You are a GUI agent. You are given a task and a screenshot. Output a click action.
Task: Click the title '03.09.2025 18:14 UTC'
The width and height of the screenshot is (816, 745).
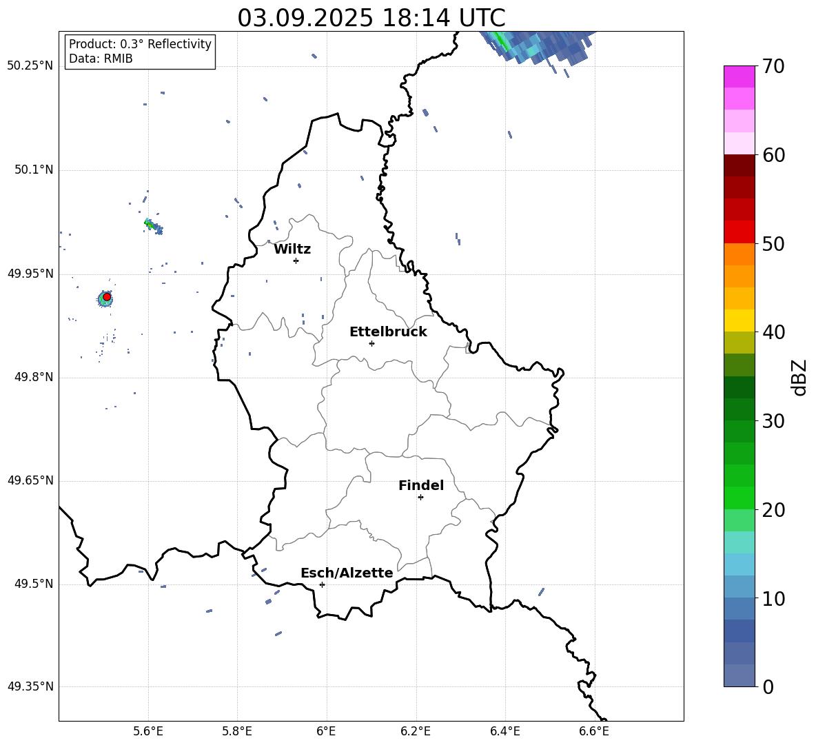coord(371,18)
